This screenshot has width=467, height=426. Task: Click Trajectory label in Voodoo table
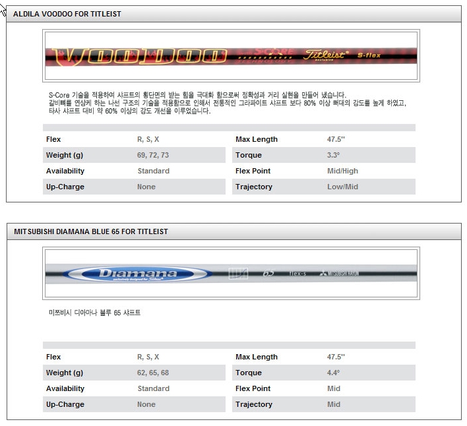[254, 187]
